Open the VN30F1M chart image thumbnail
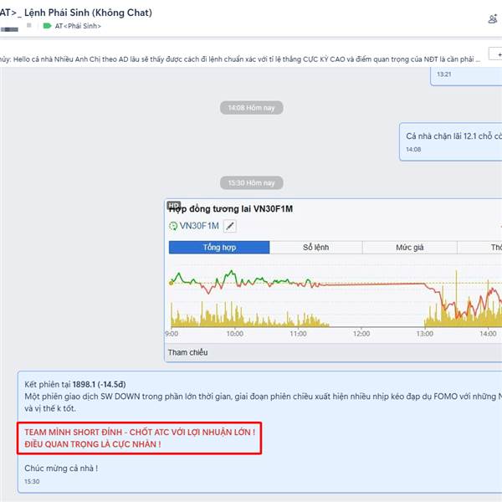This screenshot has width=502, height=502. (x=333, y=280)
